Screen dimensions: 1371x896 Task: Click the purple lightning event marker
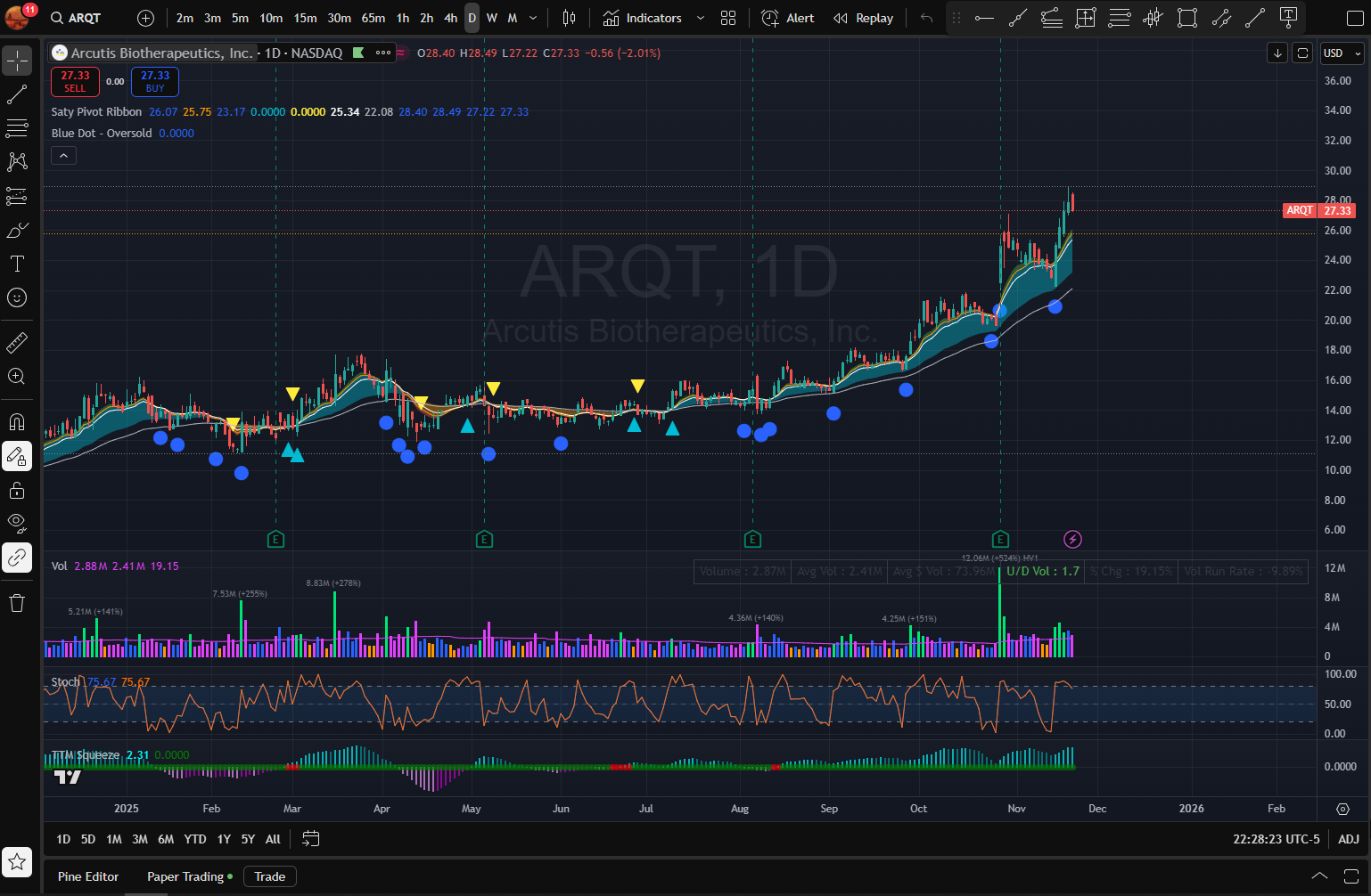(x=1073, y=539)
